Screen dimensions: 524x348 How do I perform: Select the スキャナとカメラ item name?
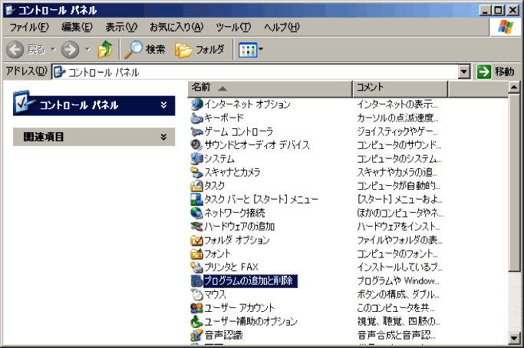coord(232,172)
